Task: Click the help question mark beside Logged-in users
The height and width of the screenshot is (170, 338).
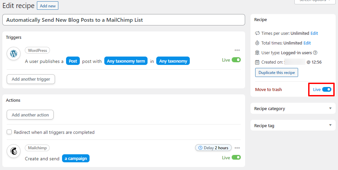Action: pyautogui.click(x=315, y=53)
